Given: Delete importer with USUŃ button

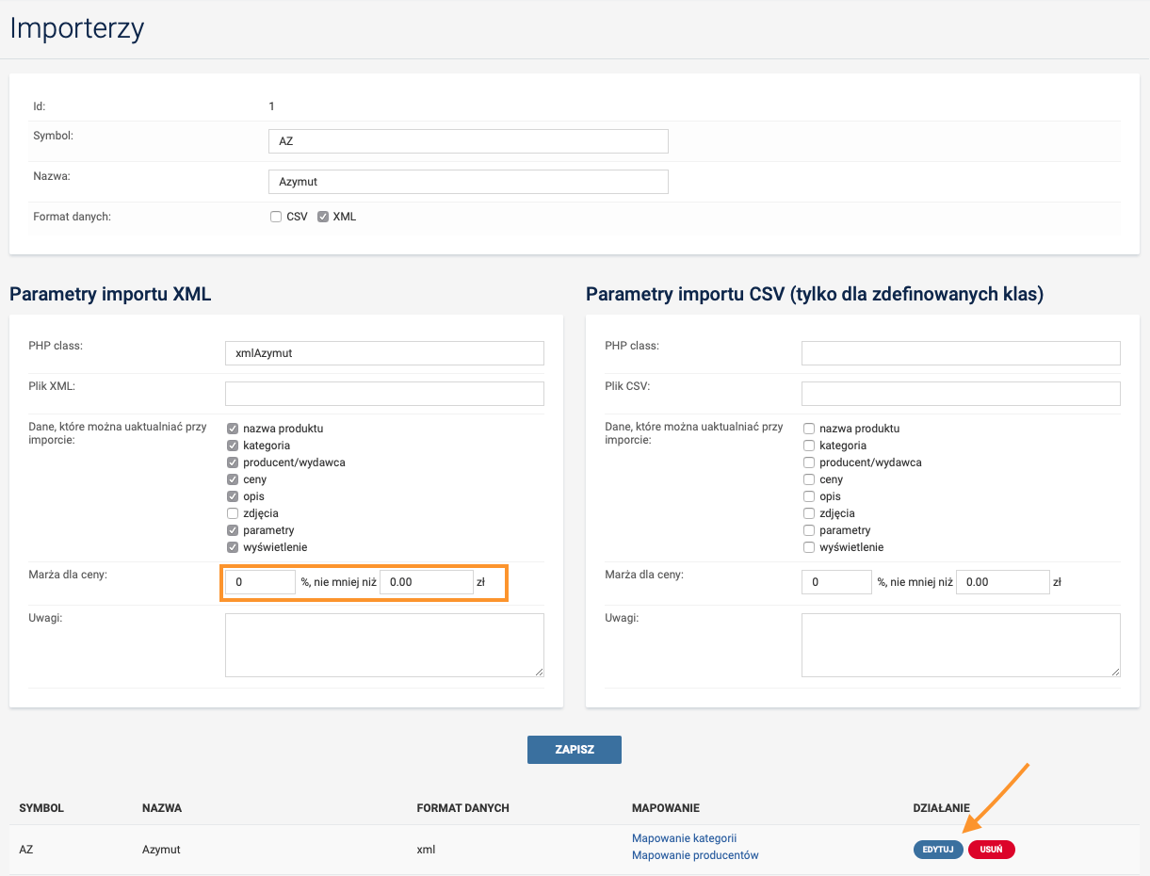Looking at the screenshot, I should coord(991,850).
